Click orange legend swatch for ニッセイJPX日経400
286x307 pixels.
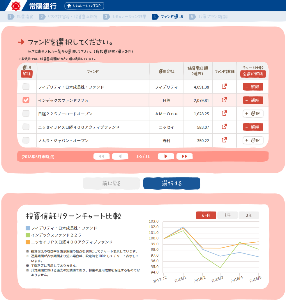point(28,242)
